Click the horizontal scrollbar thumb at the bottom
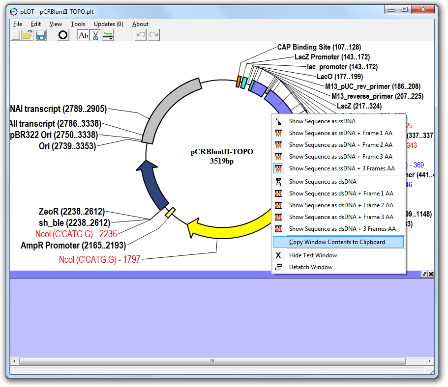Screen dimensions: 448x387 click(212, 361)
